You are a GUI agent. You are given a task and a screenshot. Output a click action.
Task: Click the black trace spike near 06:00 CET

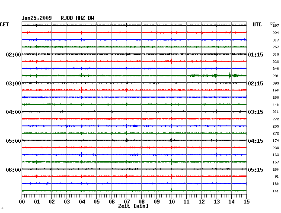(x=51, y=169)
